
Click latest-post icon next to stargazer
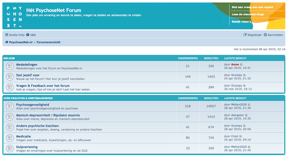click(246, 115)
